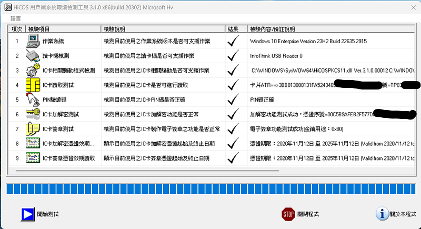
Task: Click the computer icon for 作業系統
Action: point(33,41)
